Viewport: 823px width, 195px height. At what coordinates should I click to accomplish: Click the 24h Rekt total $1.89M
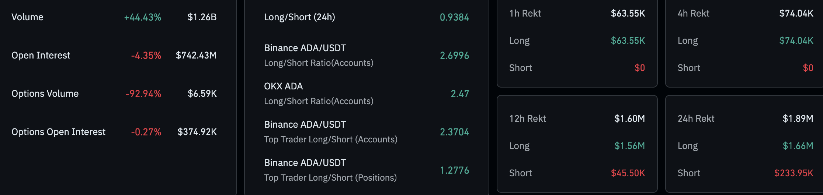[x=798, y=119]
